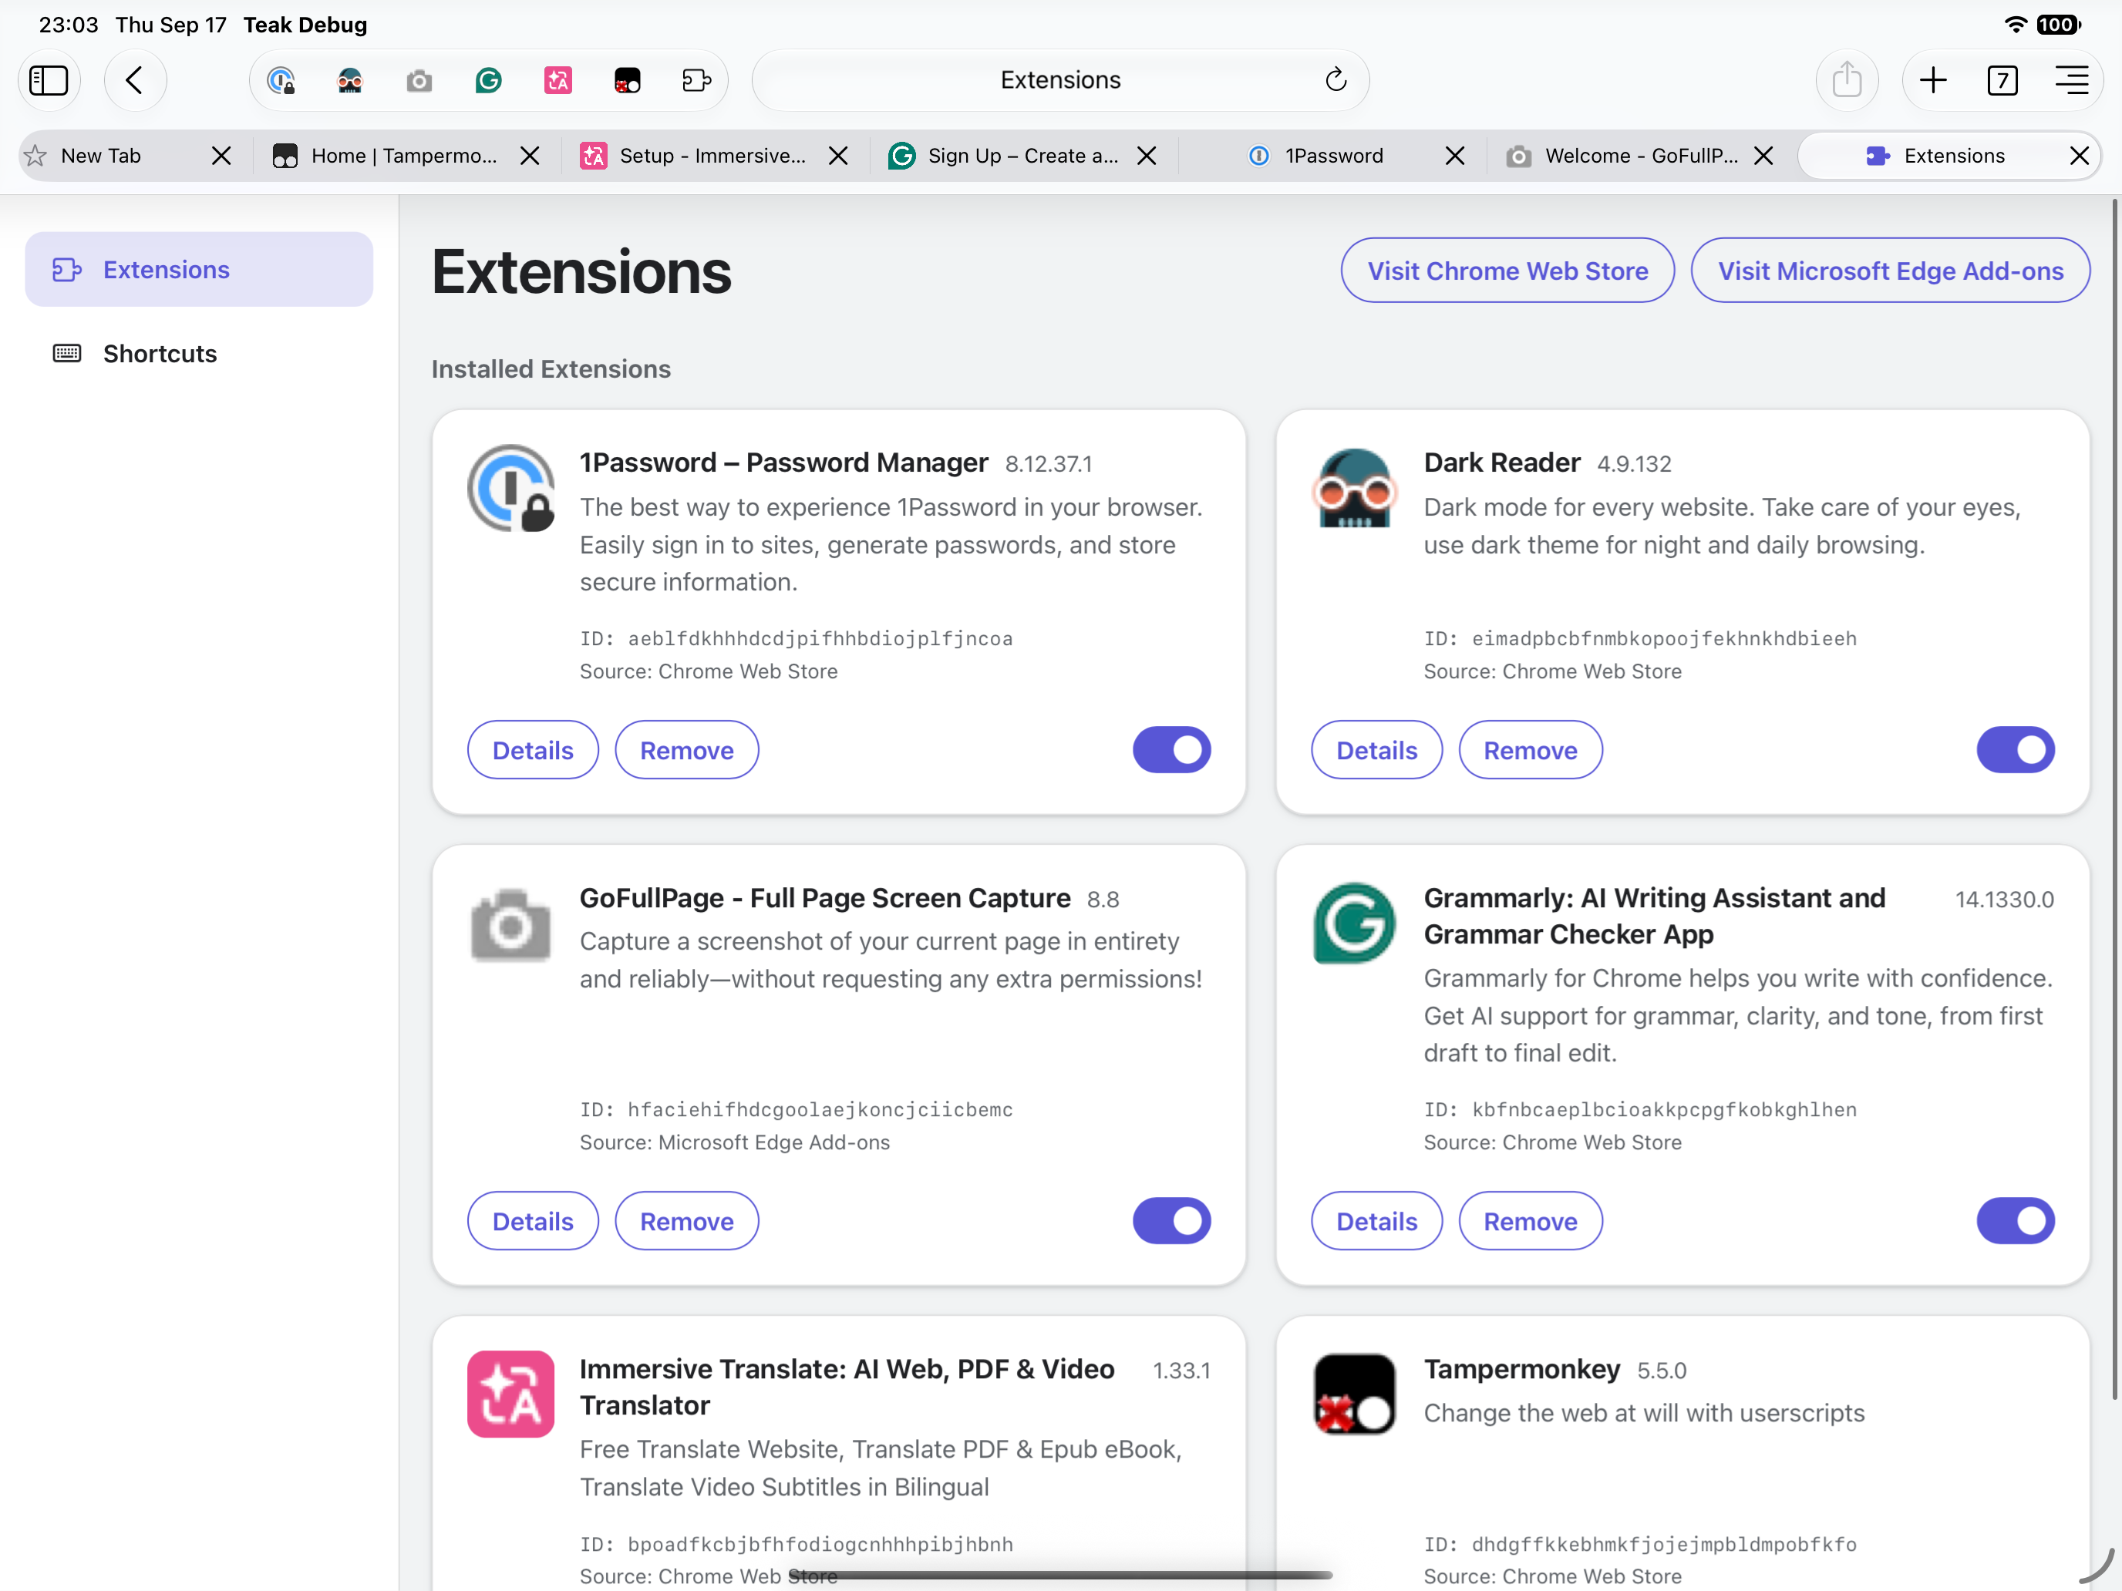Close the 1Password tab
Screen dimensions: 2122x1591
pos(1455,156)
